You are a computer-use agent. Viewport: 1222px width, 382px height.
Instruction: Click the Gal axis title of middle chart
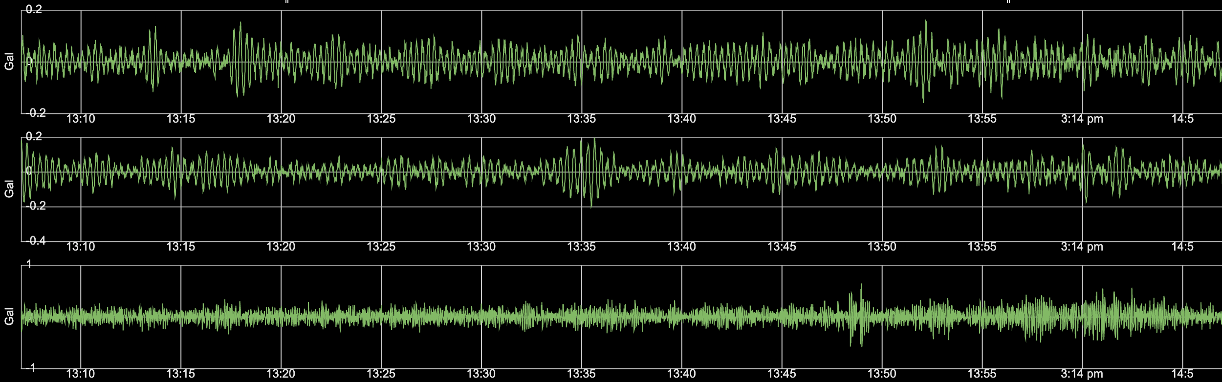pyautogui.click(x=9, y=189)
